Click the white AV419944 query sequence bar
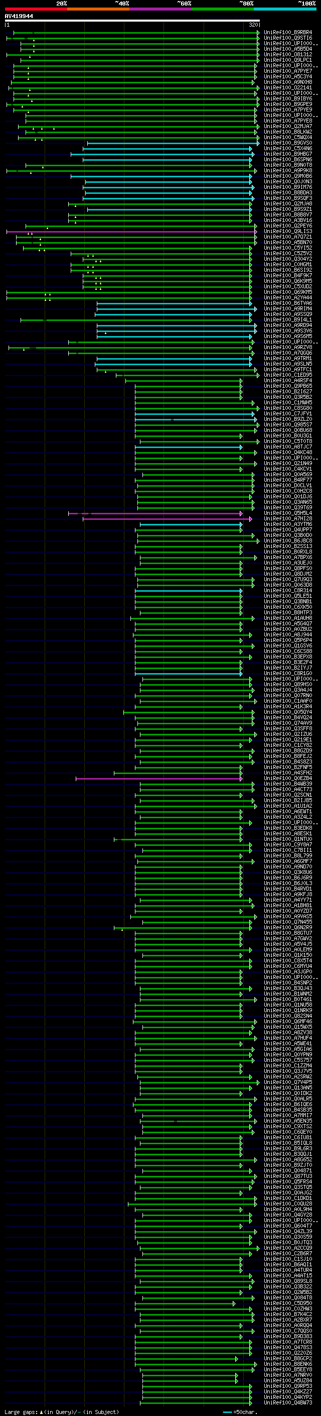 coord(132,20)
